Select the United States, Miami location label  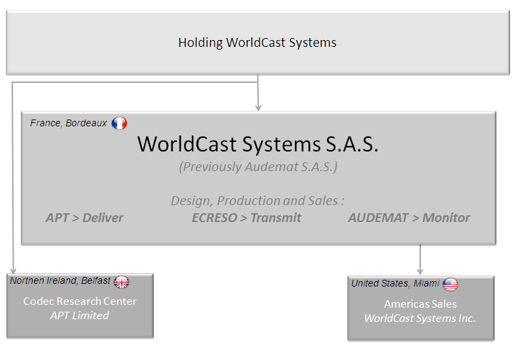point(395,283)
